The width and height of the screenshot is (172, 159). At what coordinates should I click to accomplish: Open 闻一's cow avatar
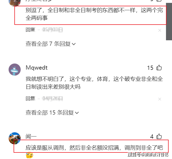tap(15, 138)
